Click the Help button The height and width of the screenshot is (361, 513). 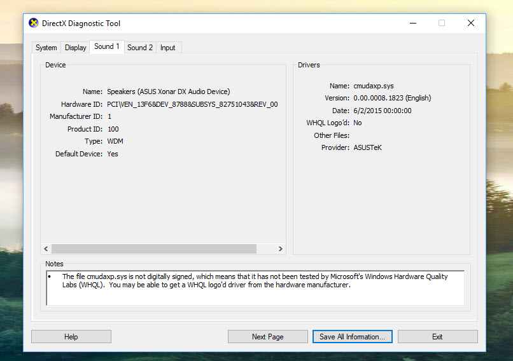tap(71, 336)
